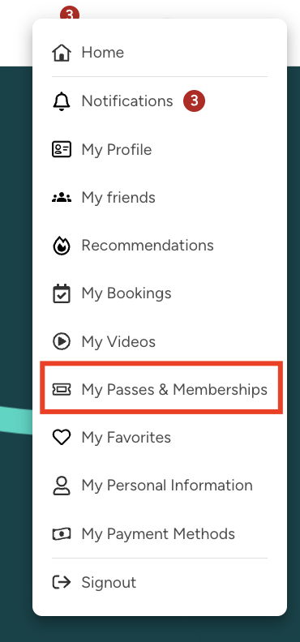The image size is (300, 642).
Task: Click the My Profile ID card icon
Action: pos(62,149)
